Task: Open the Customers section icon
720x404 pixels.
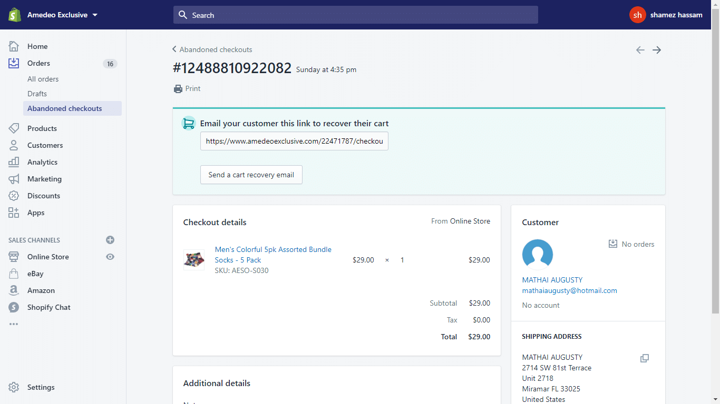Action: [14, 145]
